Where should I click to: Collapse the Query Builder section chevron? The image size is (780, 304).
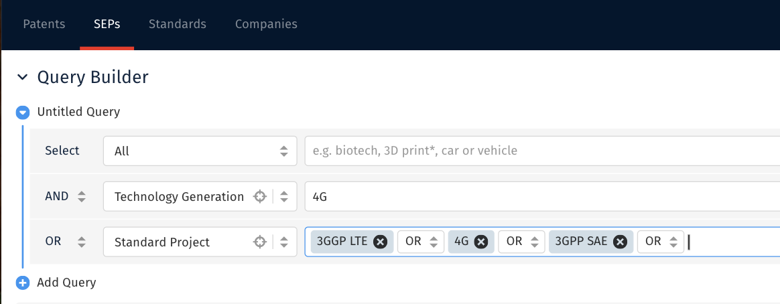click(x=22, y=77)
